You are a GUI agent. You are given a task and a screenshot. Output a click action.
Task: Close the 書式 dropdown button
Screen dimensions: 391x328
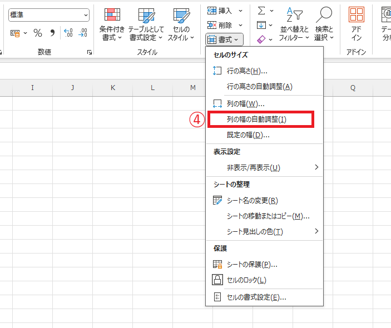[224, 39]
